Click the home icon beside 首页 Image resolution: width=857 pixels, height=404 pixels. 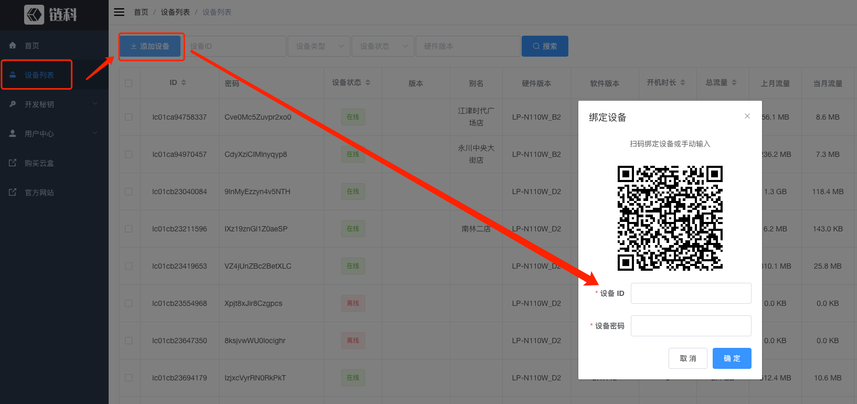point(13,46)
